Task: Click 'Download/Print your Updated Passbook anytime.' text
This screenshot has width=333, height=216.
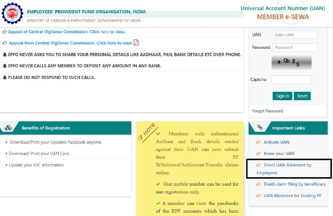Action: (56, 142)
